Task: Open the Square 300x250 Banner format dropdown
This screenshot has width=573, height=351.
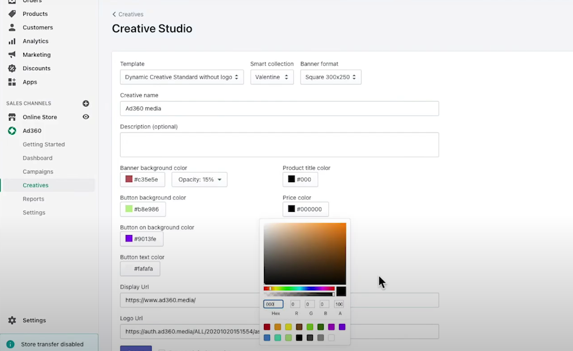Action: [330, 77]
